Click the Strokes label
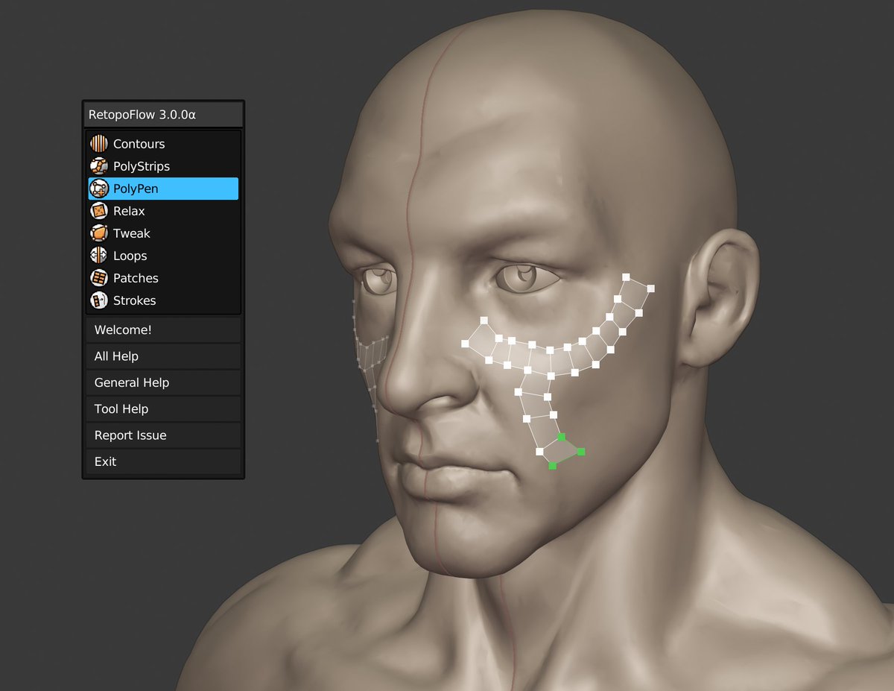This screenshot has width=894, height=691. pyautogui.click(x=135, y=300)
